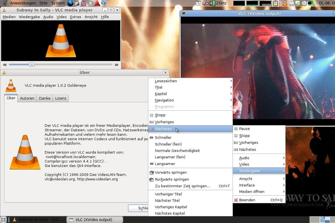Choose Zu bestimmter Zeit springen...
Viewport: 335px width, 223px height.
(190, 186)
